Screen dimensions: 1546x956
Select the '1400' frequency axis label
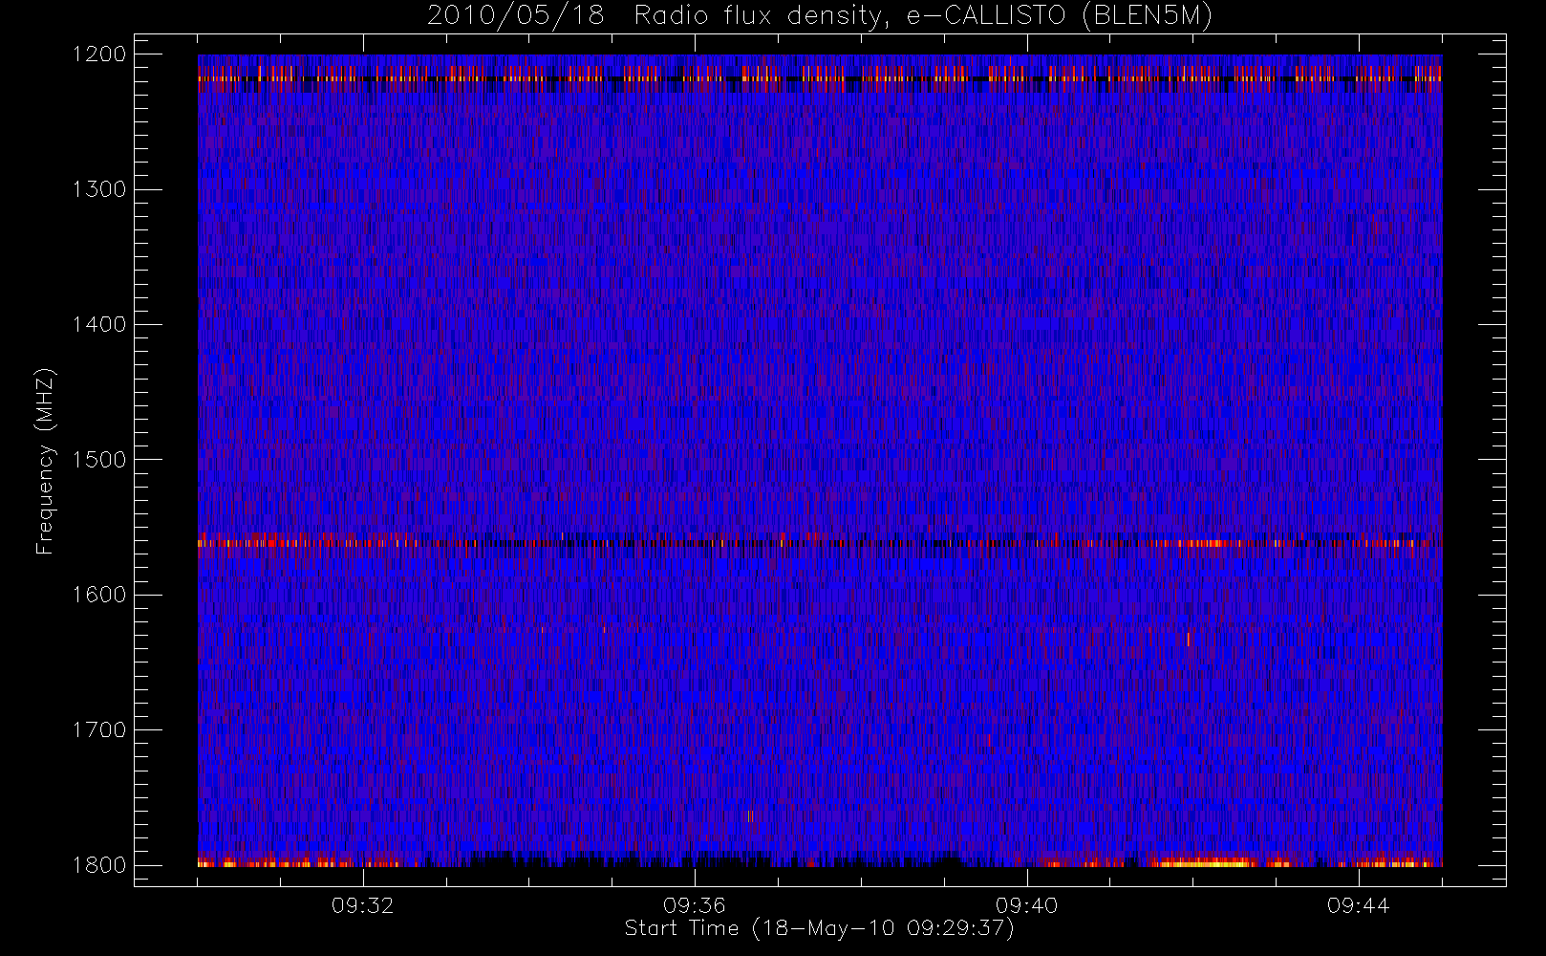click(99, 324)
